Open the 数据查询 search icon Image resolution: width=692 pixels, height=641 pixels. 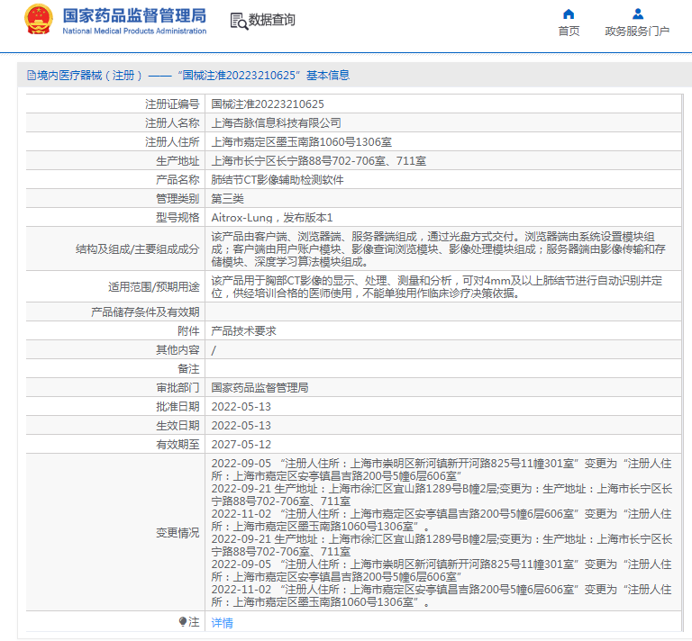point(239,21)
